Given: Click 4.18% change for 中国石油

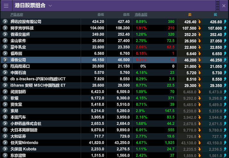Looking at the screenshot, I should pyautogui.click(x=141, y=73).
